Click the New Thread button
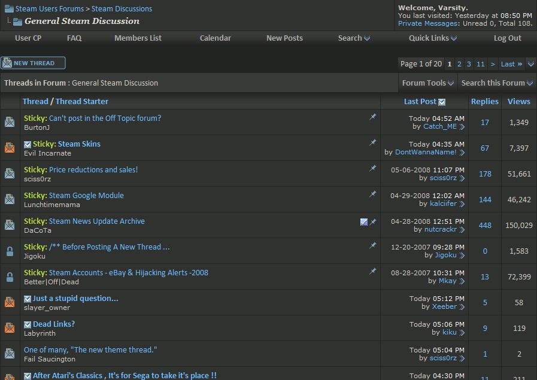 tap(33, 63)
